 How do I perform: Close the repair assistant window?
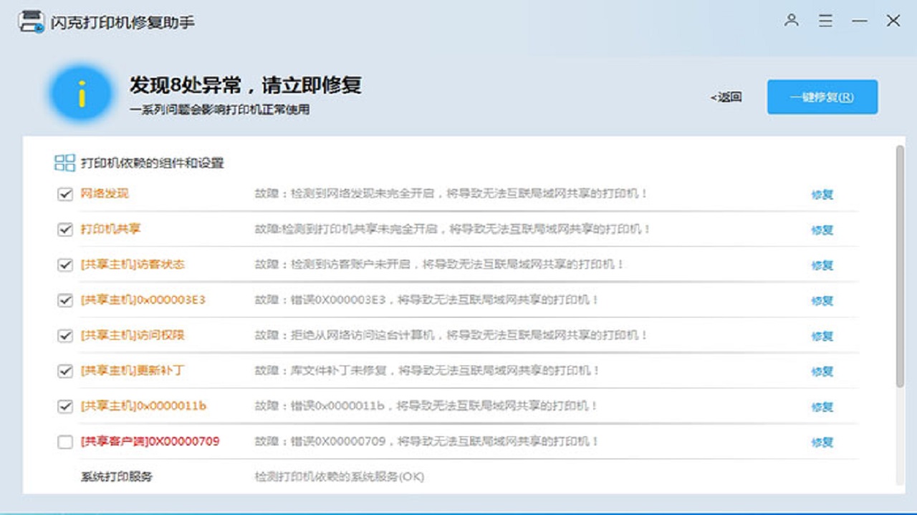click(x=893, y=21)
